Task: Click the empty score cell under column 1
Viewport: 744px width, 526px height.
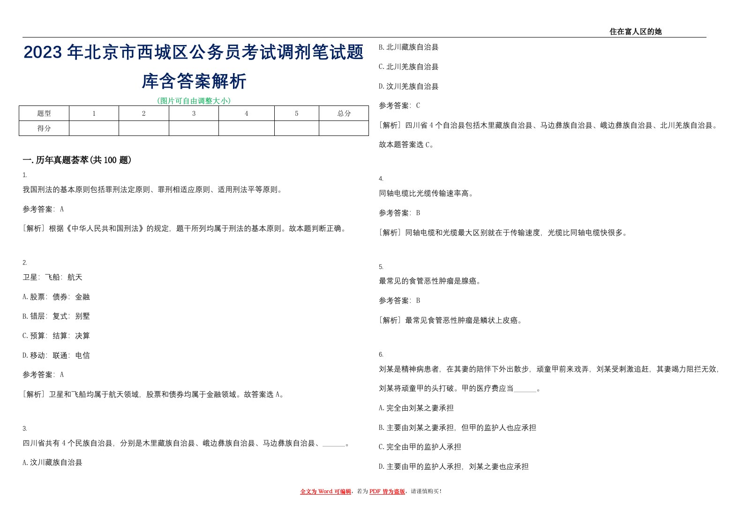Action: point(94,128)
